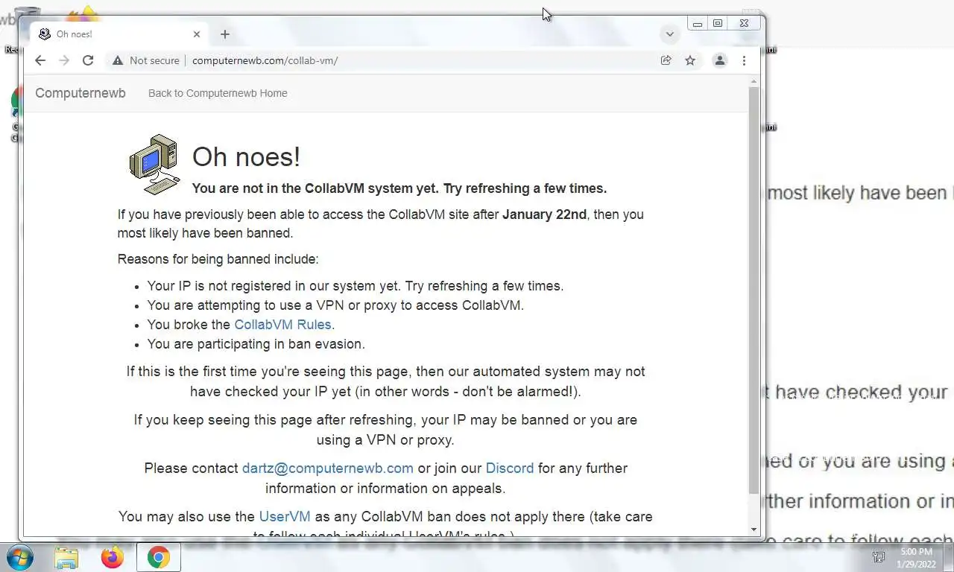This screenshot has height=572, width=954.
Task: Click the 'January 22nd' bold text
Action: click(544, 214)
